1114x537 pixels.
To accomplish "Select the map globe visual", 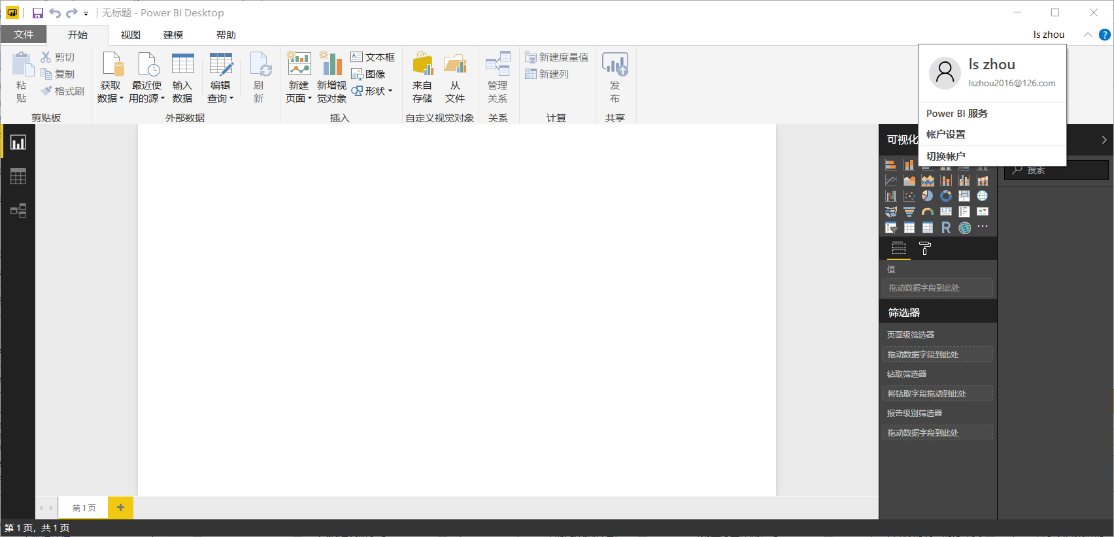I will point(983,196).
